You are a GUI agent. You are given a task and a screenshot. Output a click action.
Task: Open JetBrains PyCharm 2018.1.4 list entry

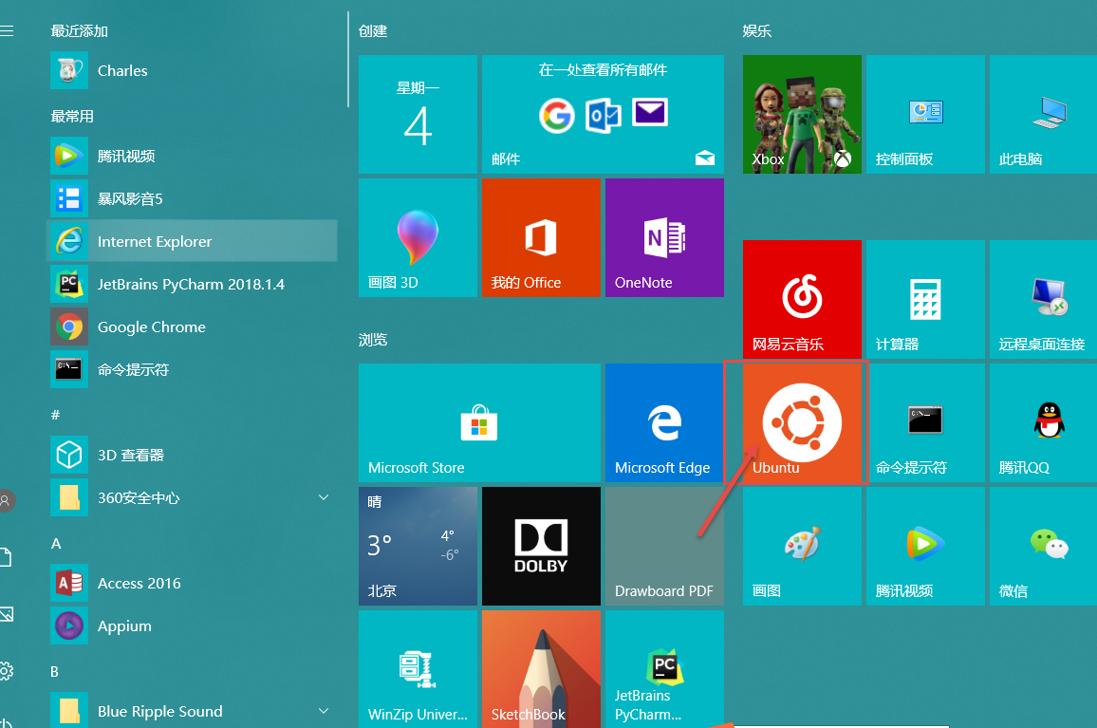click(193, 284)
